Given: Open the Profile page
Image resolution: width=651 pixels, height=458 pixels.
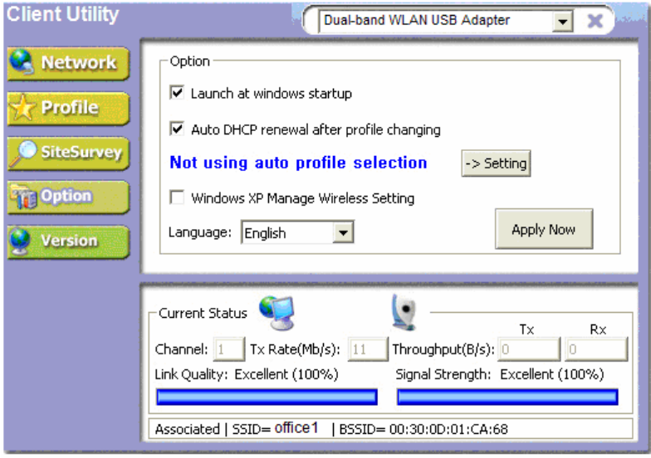Looking at the screenshot, I should pos(68,108).
